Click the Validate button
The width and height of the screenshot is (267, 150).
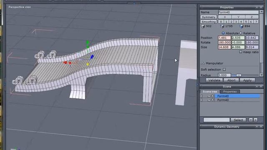(214, 80)
